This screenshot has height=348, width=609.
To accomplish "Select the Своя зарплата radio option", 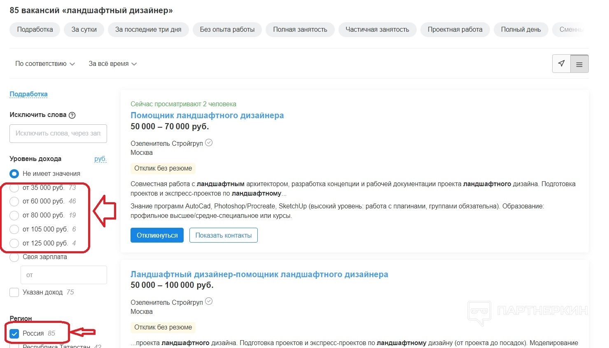I will pos(14,257).
